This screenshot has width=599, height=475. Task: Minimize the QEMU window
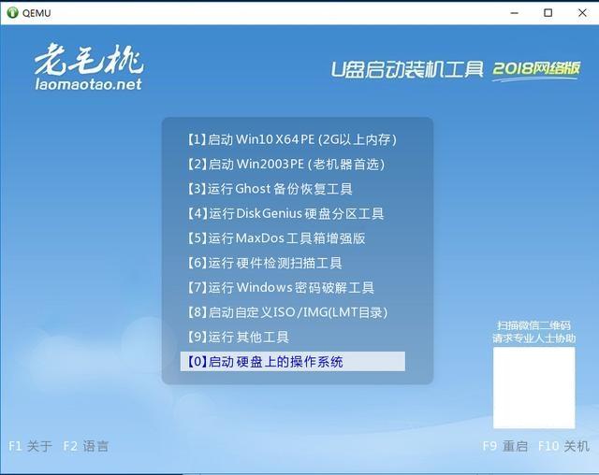click(515, 13)
